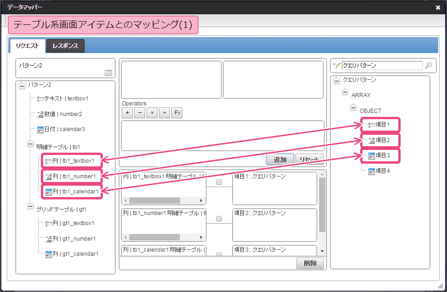This screenshot has width=447, height=292.
Task: Check the tb1_calendar1 to 項目3 mapping checkbox
Action: [x=219, y=254]
